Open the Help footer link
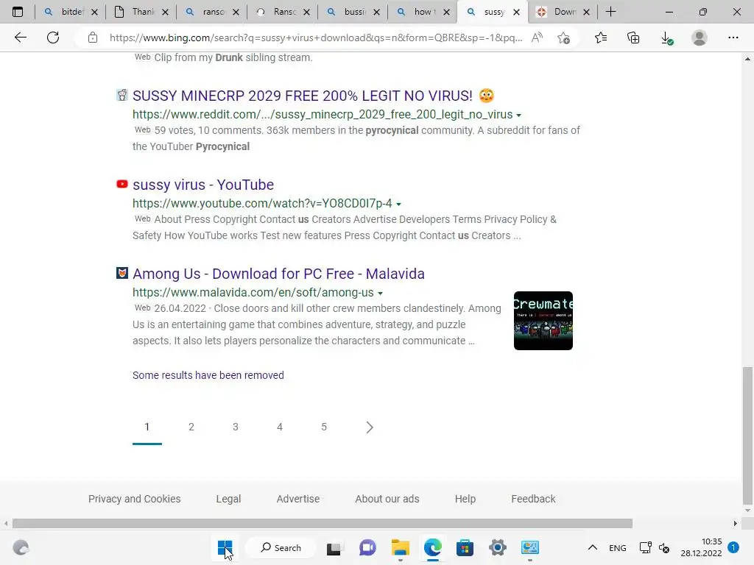Screen dimensions: 754x565 465,499
